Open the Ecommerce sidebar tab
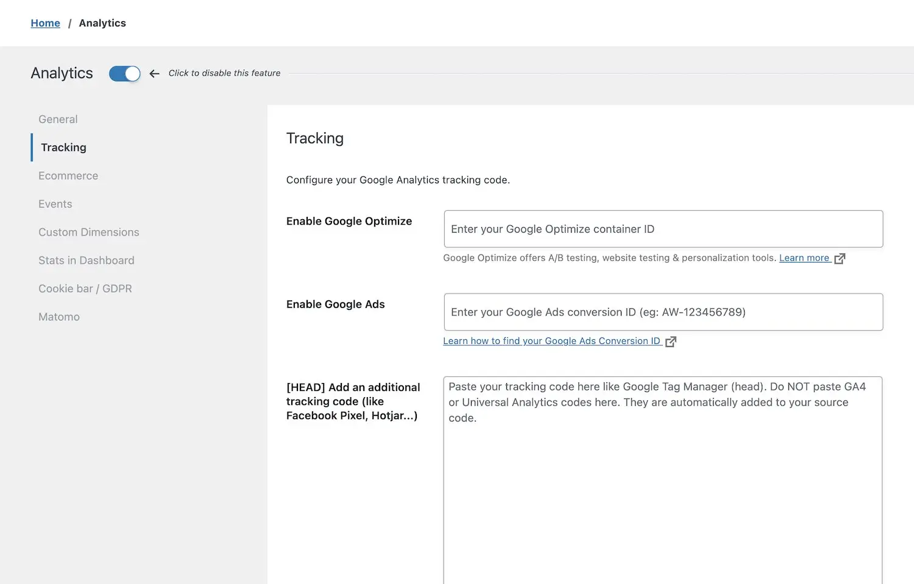The height and width of the screenshot is (584, 914). [68, 176]
